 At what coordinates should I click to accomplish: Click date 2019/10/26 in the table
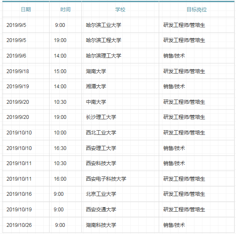tap(19, 225)
